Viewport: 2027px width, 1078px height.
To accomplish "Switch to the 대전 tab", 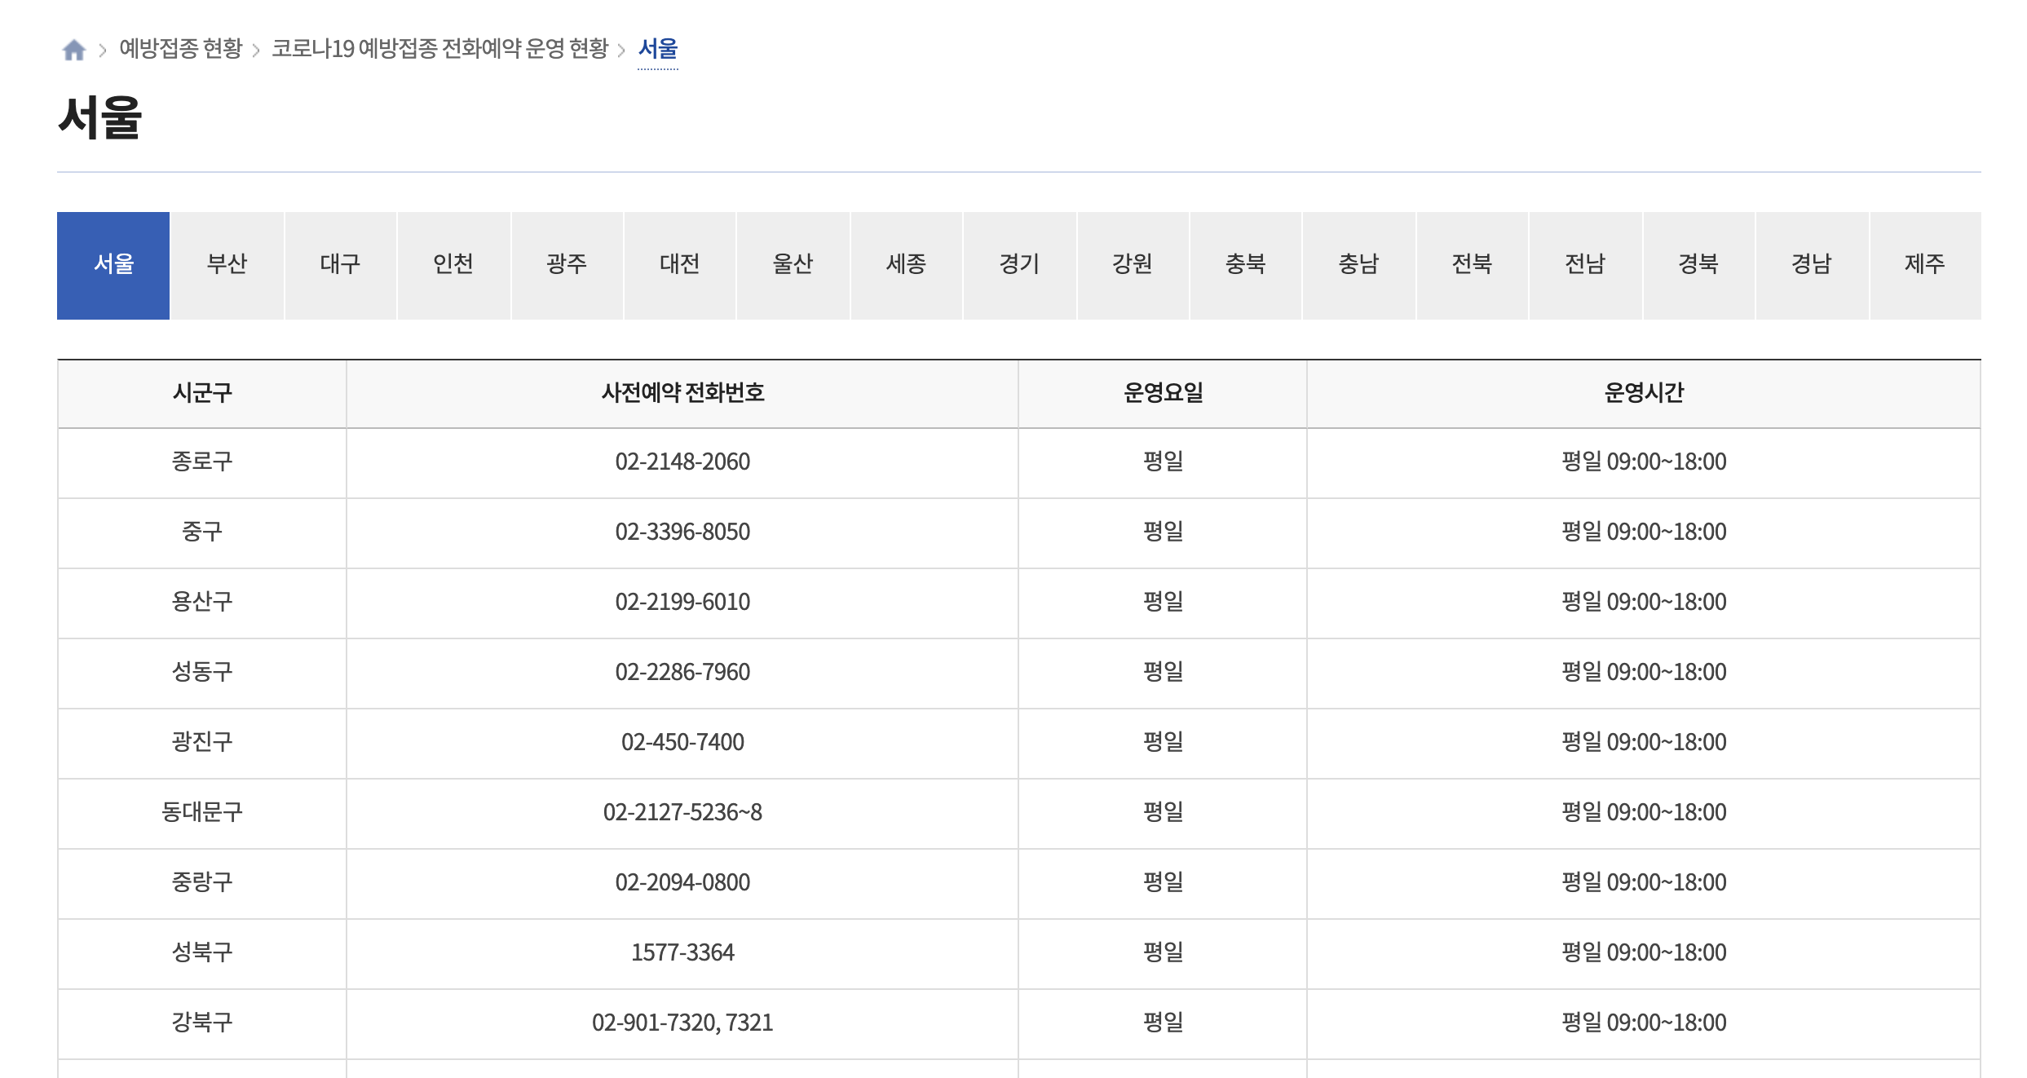I will (679, 265).
